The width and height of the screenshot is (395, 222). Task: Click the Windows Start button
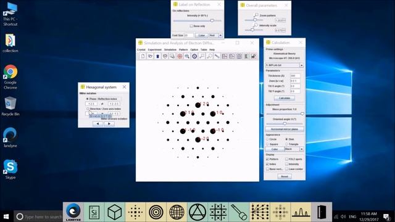tap(6, 216)
